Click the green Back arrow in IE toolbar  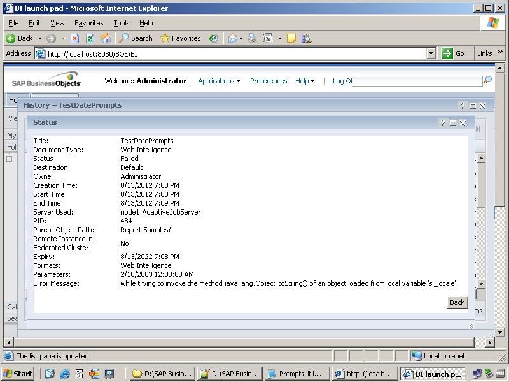11,38
